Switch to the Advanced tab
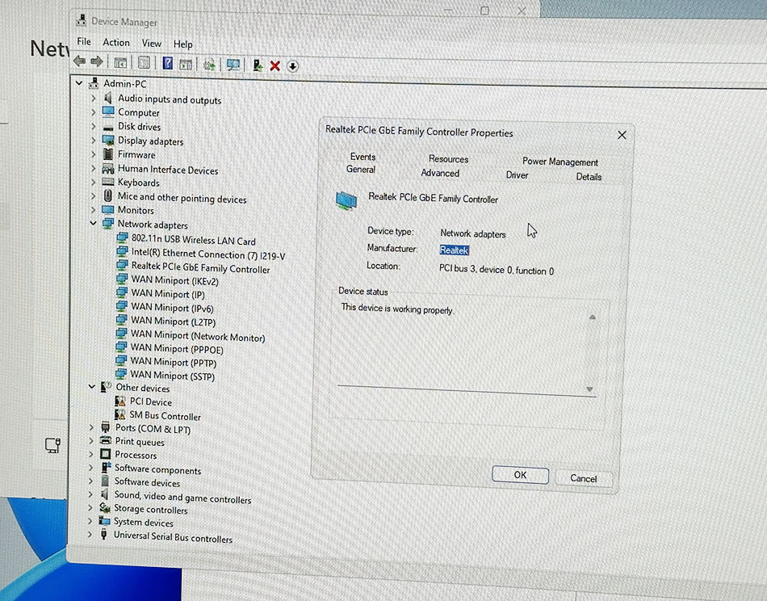 click(x=440, y=173)
